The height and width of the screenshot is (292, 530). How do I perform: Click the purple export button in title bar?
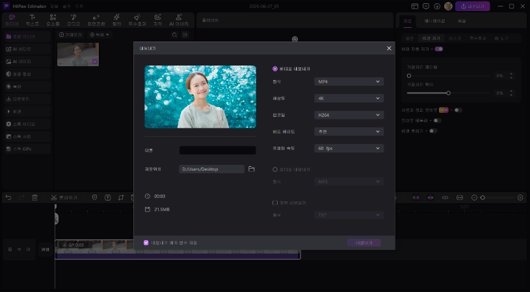pyautogui.click(x=473, y=6)
